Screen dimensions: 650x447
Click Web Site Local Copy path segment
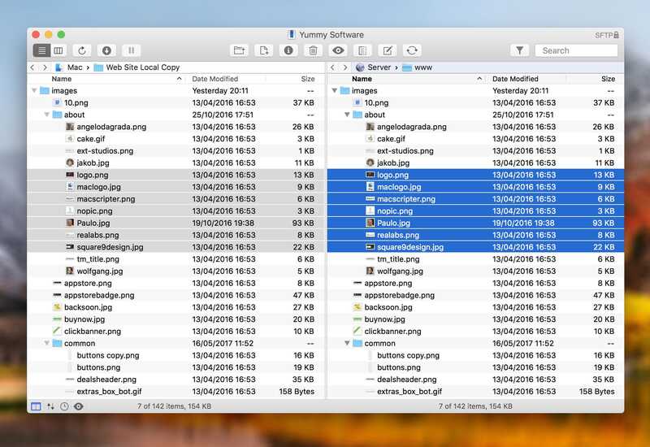pos(136,67)
